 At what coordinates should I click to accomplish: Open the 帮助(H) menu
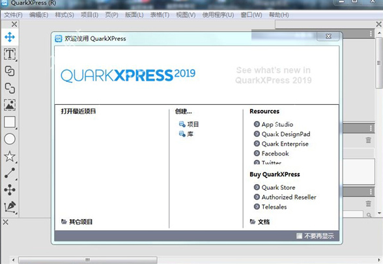[279, 15]
